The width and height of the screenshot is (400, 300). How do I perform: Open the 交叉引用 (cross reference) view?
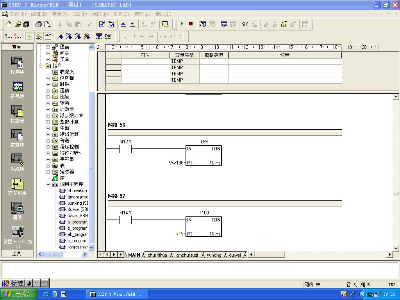tap(17, 186)
